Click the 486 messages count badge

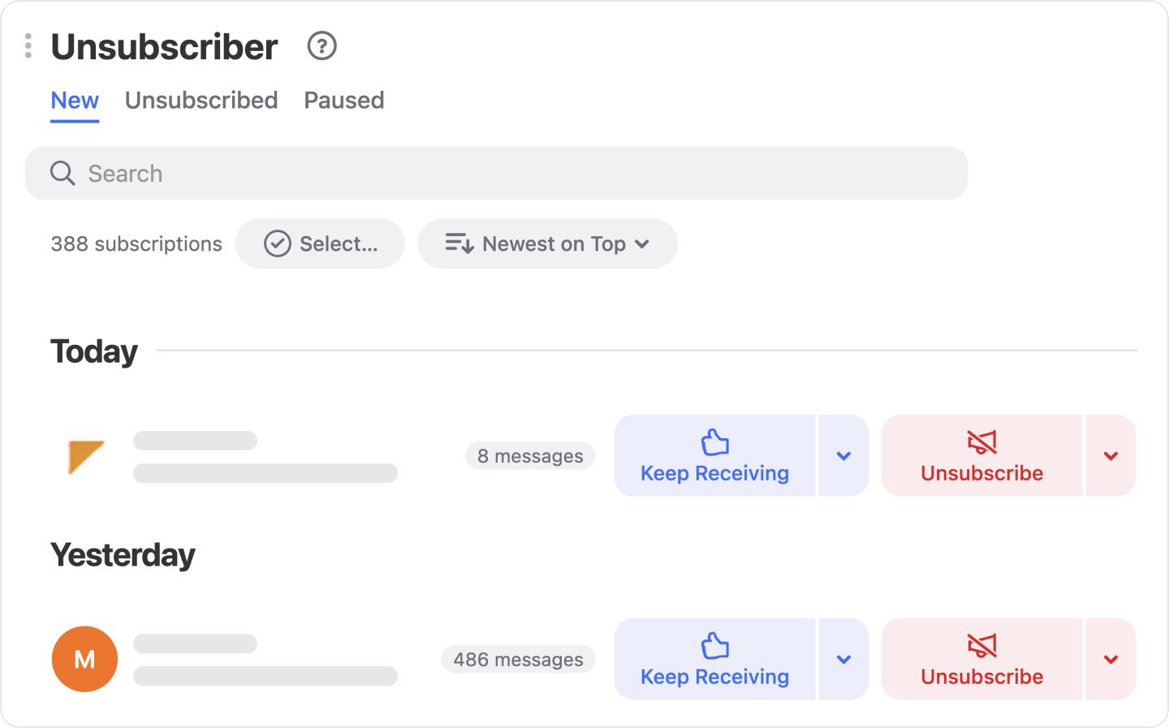518,659
